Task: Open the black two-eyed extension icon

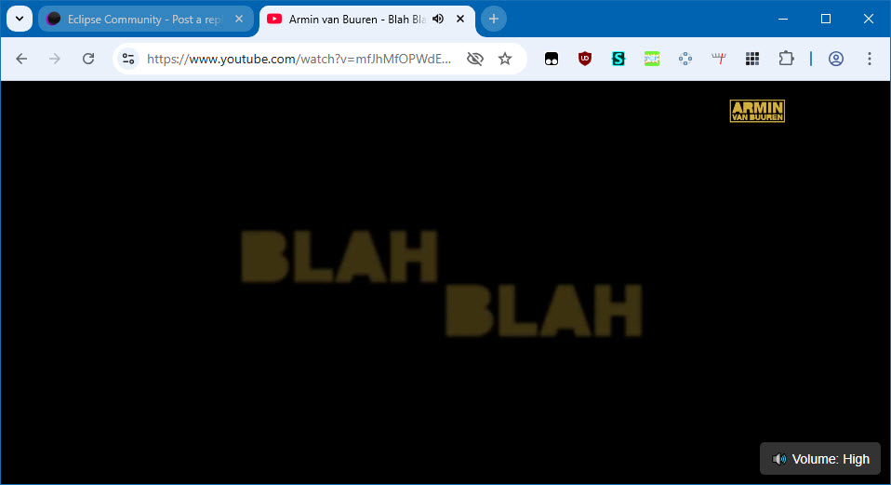Action: click(x=552, y=59)
